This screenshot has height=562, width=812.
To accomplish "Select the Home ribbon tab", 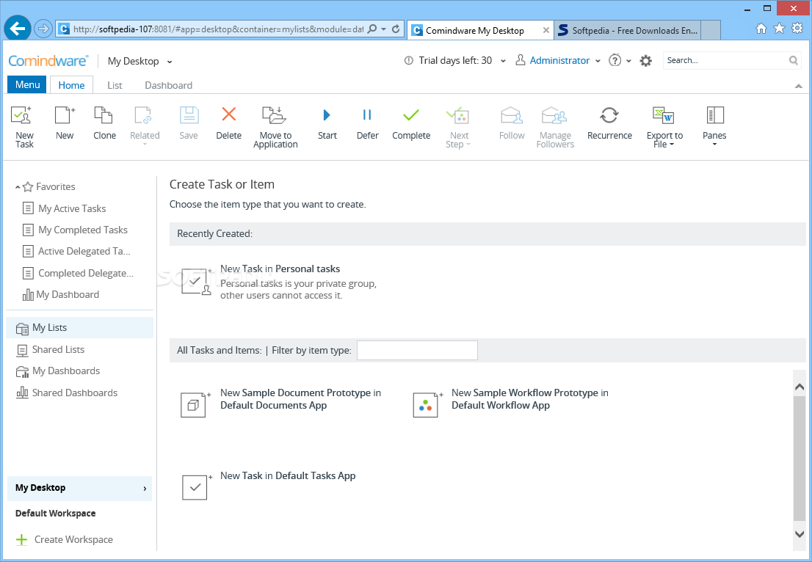I will pyautogui.click(x=71, y=85).
